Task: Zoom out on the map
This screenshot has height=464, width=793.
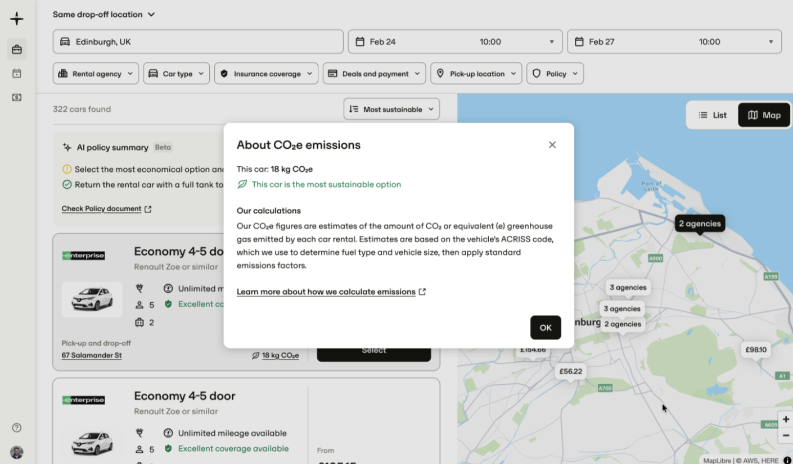Action: pos(786,435)
